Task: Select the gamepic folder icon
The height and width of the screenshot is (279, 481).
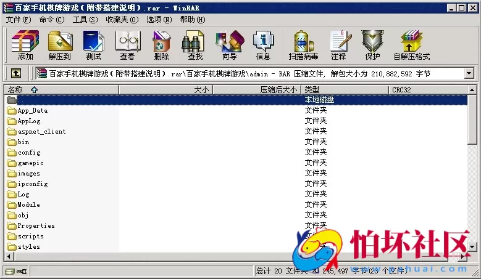Action: 12,163
